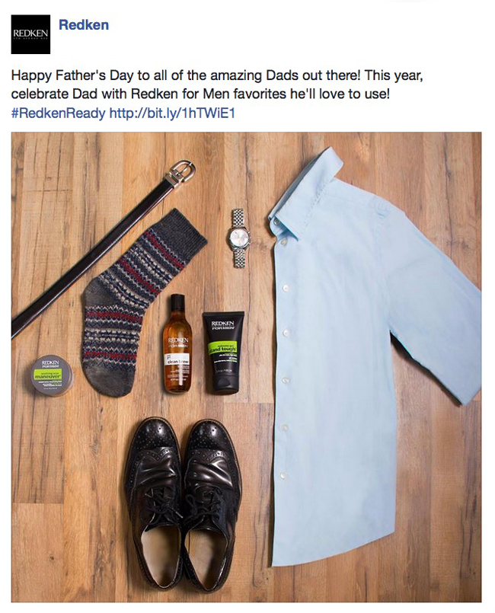Click the Happy Father's Day post text
Screen dimensions: 495x613
click(x=217, y=85)
